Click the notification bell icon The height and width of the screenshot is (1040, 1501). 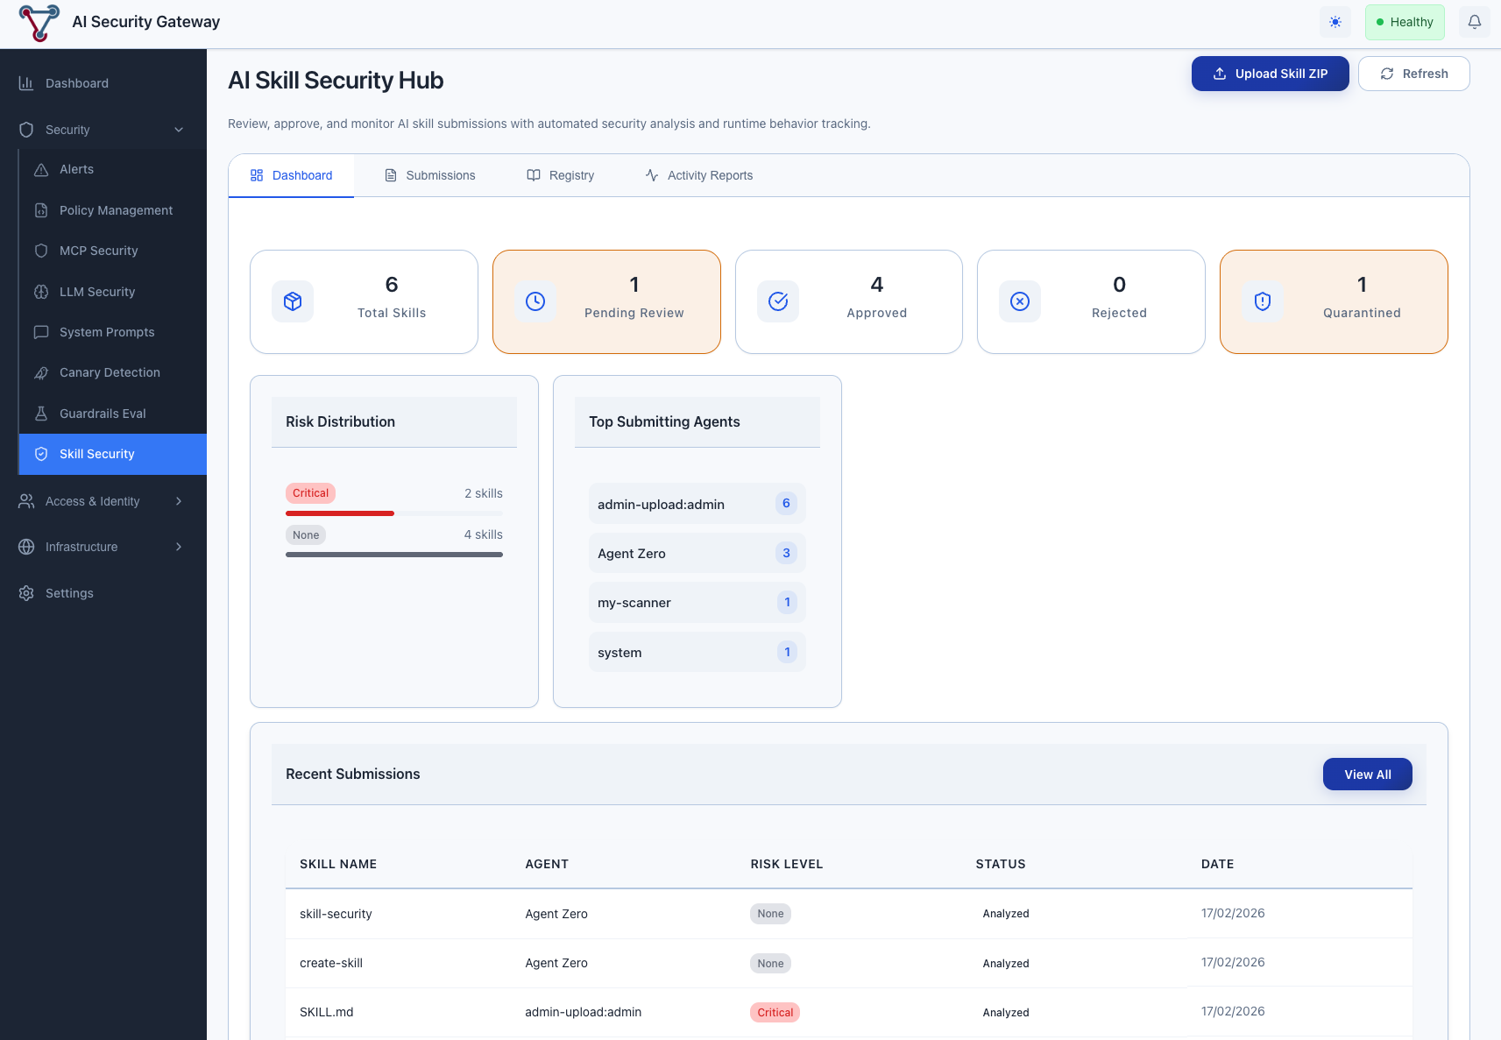coord(1475,22)
